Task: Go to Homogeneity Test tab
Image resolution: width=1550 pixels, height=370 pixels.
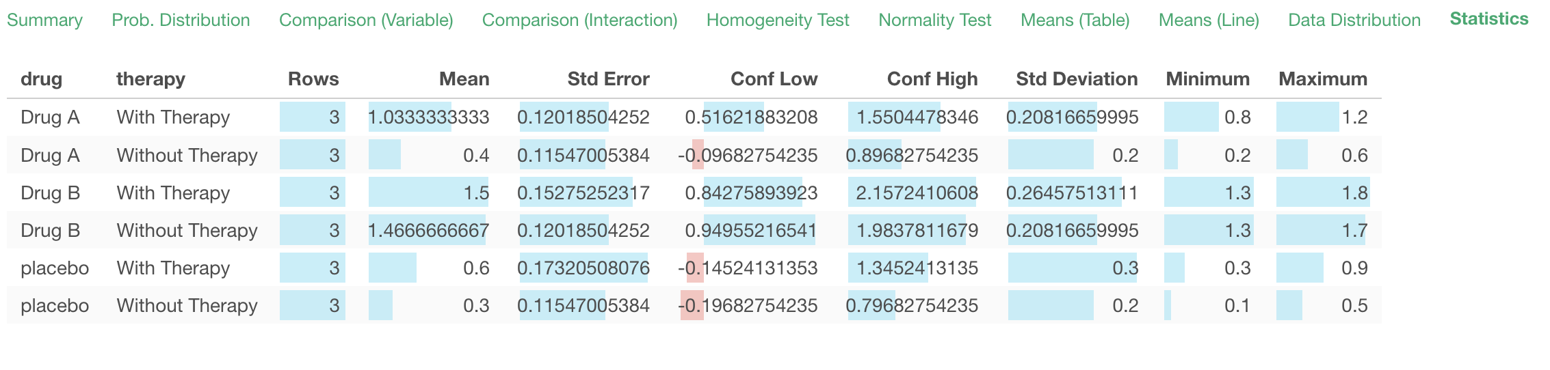Action: [778, 20]
